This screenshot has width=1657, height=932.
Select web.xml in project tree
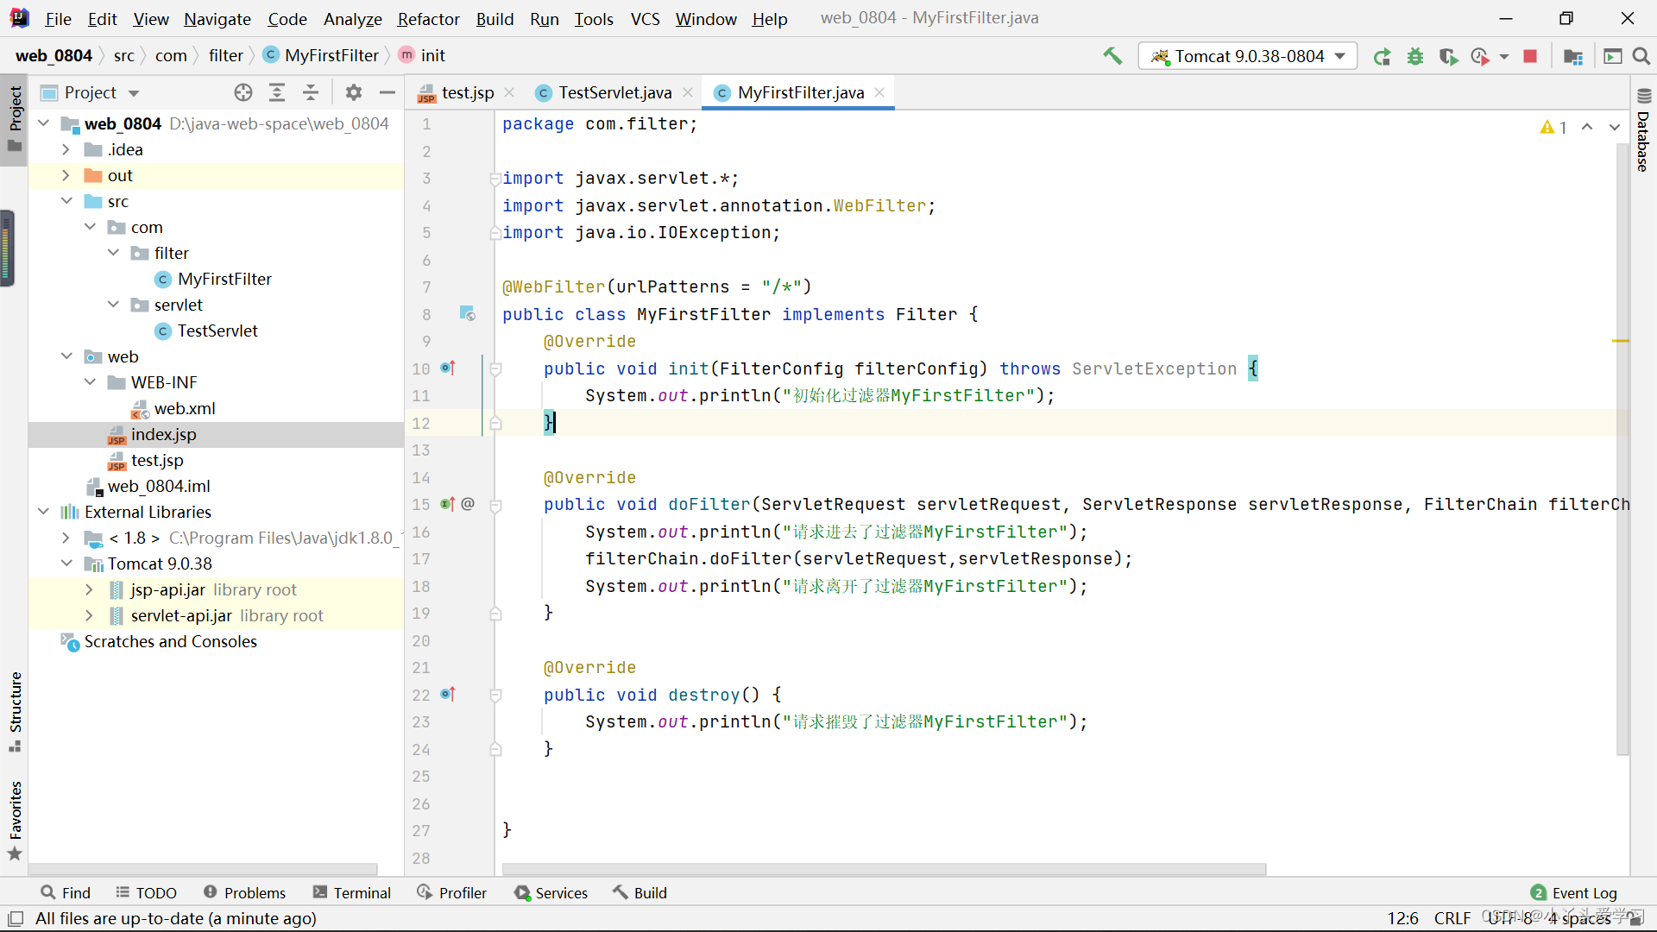tap(184, 408)
